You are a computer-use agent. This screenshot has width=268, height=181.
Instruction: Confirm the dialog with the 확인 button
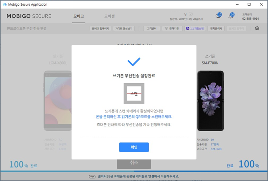[x=134, y=147]
